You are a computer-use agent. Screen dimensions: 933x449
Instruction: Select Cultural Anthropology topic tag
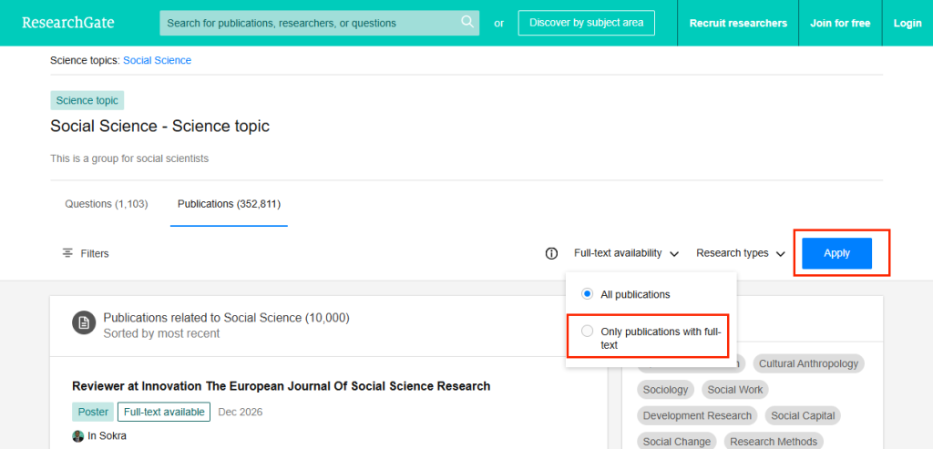click(x=809, y=362)
